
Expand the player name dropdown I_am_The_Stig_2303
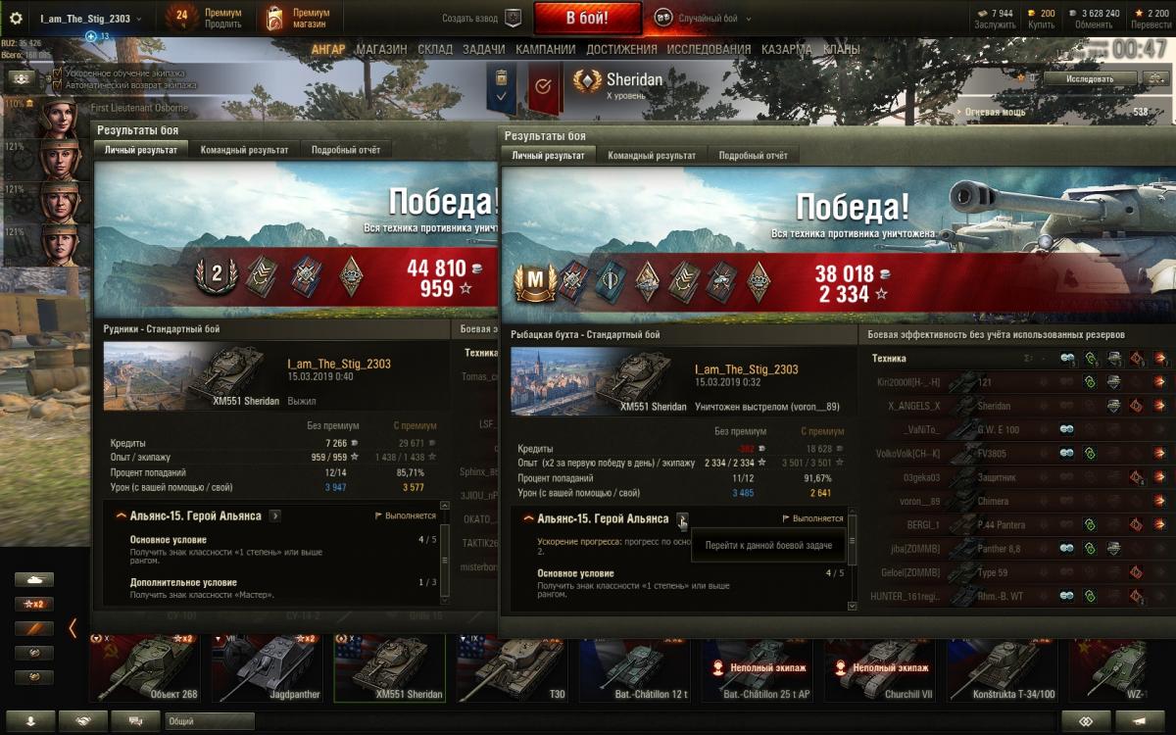pos(89,19)
